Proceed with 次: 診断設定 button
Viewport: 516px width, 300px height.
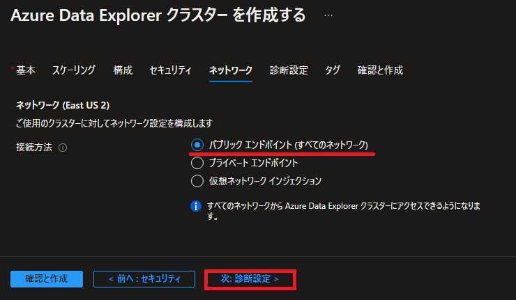(250, 279)
